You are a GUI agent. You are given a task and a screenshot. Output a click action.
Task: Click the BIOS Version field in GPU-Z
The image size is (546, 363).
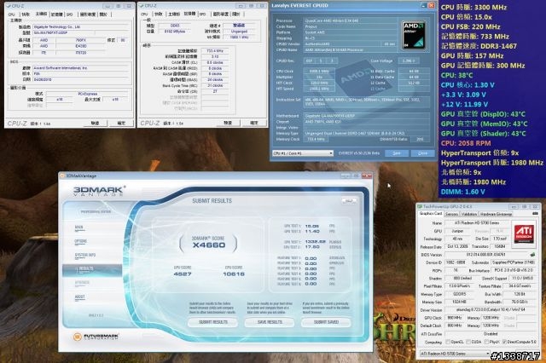[487, 255]
